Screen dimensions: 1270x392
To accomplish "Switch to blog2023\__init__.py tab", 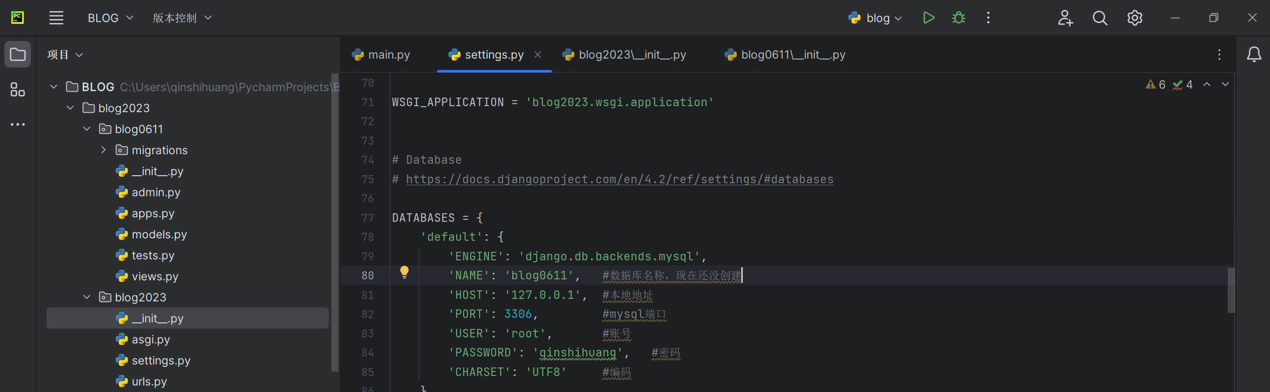I will 624,55.
